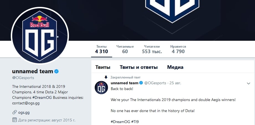255x125 pixels.
Task: Click the large OG Red Bull profile avatar
Action: (40, 36)
